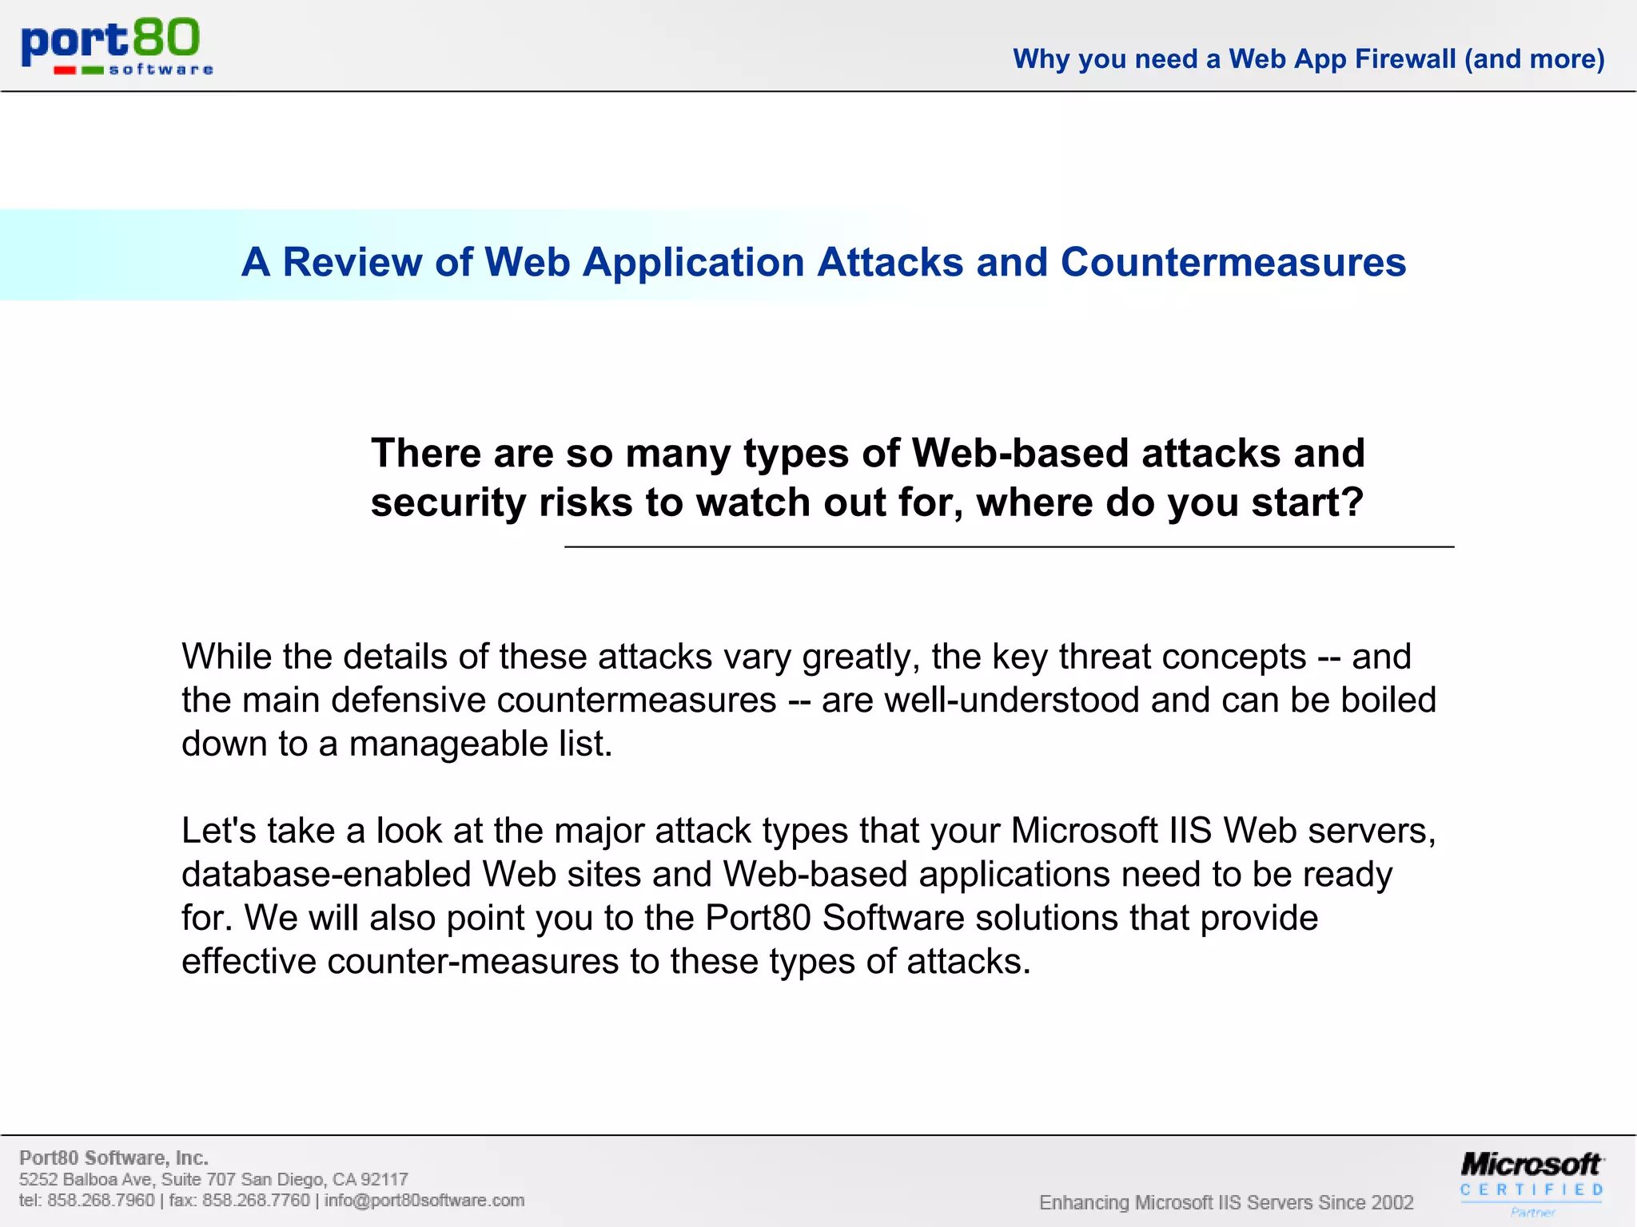Click the bold heading "There are so many types"

(867, 478)
